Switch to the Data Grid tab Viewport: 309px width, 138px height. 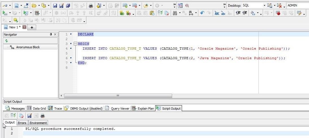[x=37, y=108]
